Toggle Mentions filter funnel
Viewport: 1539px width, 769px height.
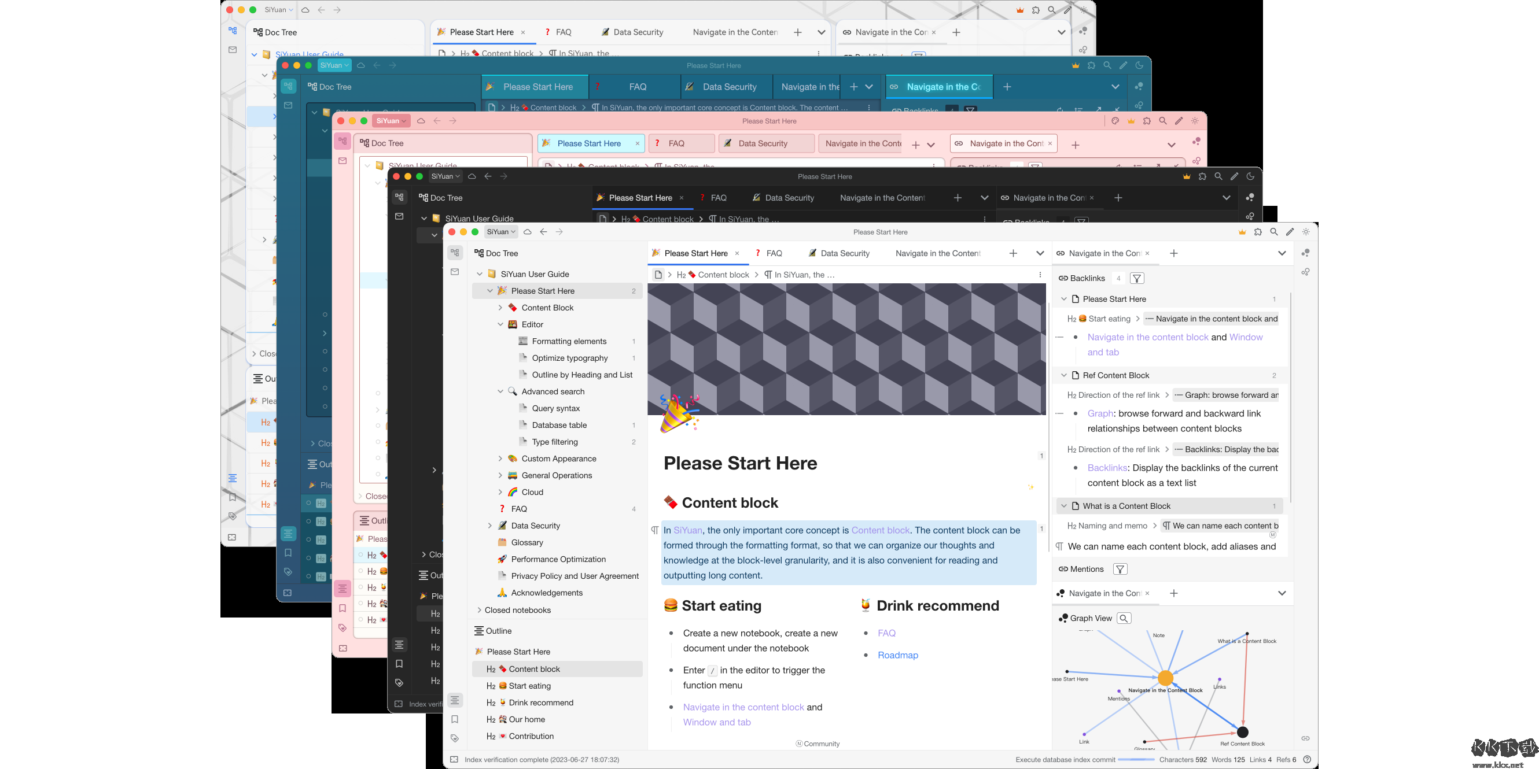pyautogui.click(x=1120, y=570)
